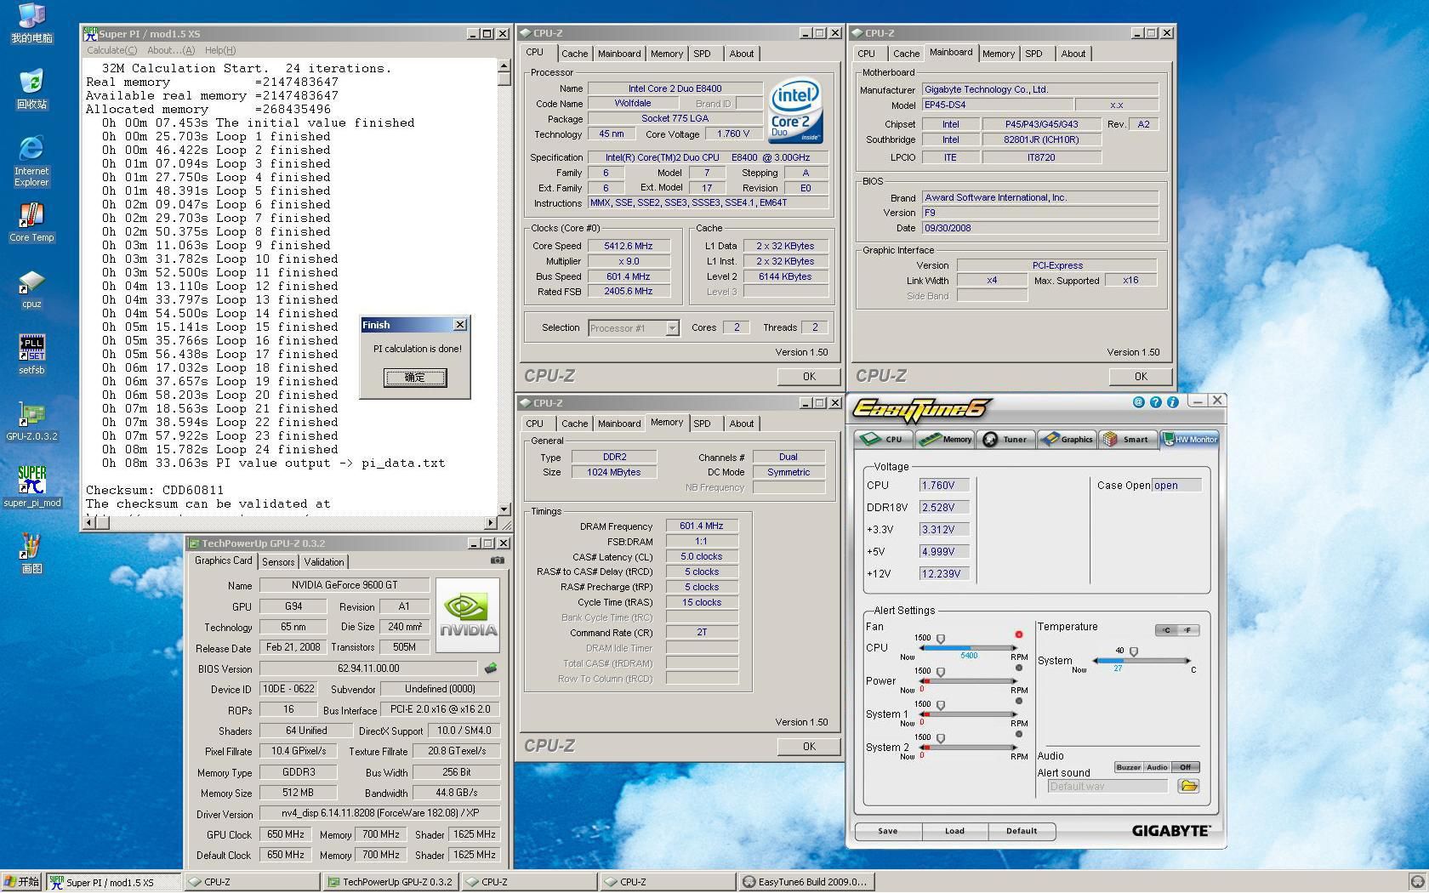Click the GPU-Z BIOS save chip icon
Viewport: 1429px width, 893px height.
point(491,668)
